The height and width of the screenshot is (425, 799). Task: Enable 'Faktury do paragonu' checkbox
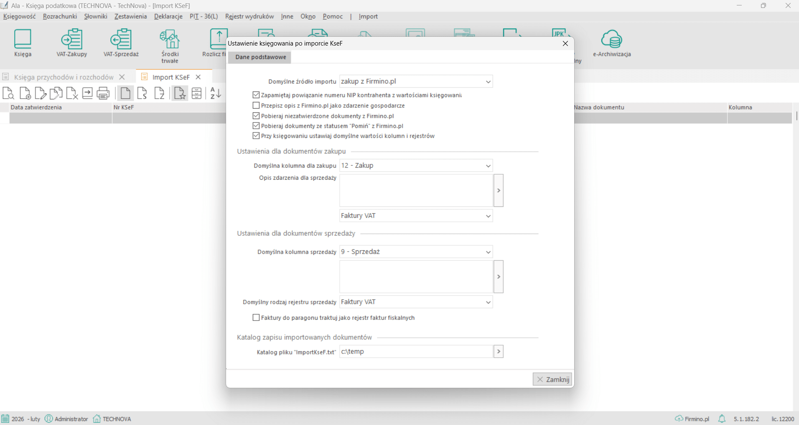tap(256, 318)
